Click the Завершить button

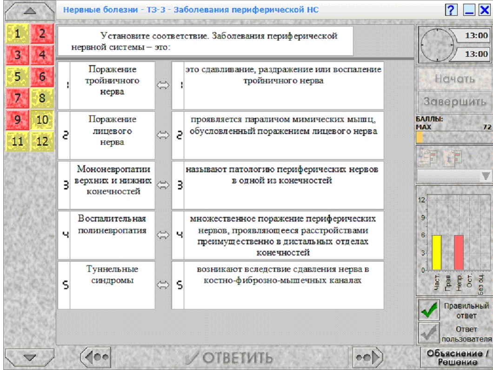click(455, 101)
